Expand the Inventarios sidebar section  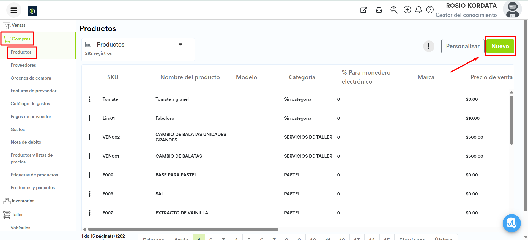[x=23, y=201]
